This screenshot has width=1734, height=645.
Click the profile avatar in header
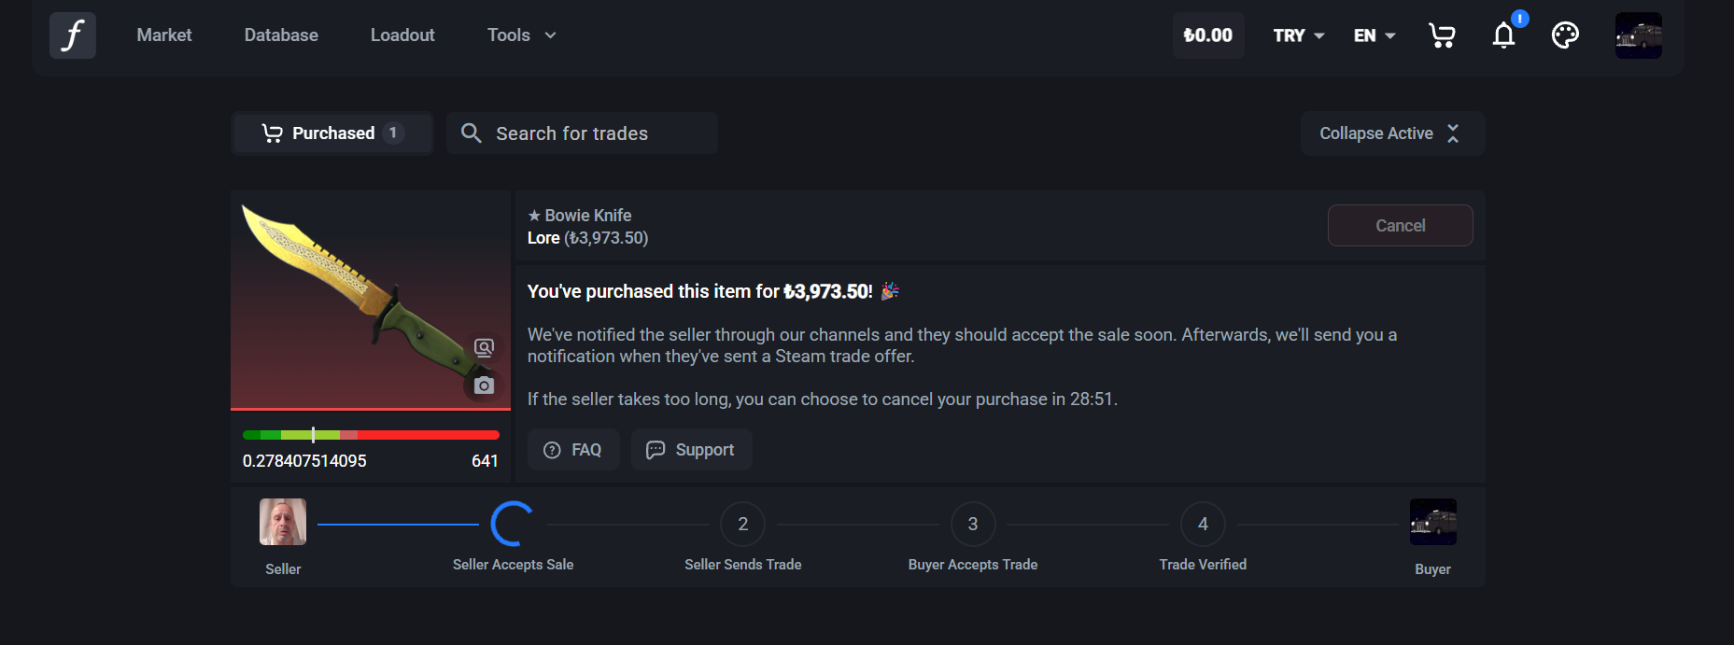tap(1638, 35)
